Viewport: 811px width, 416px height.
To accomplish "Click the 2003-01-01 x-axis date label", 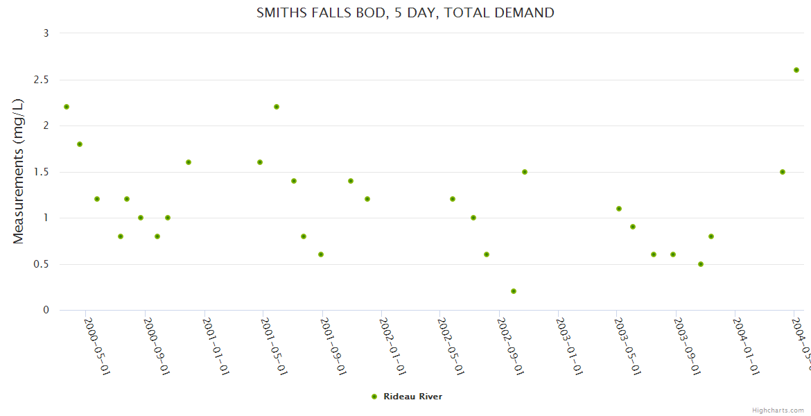I will (570, 346).
